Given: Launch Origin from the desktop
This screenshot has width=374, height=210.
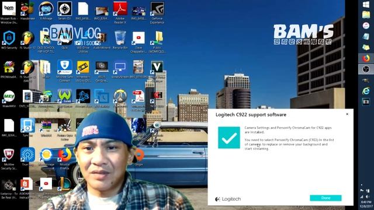Looking at the screenshot, I should 139,157.
